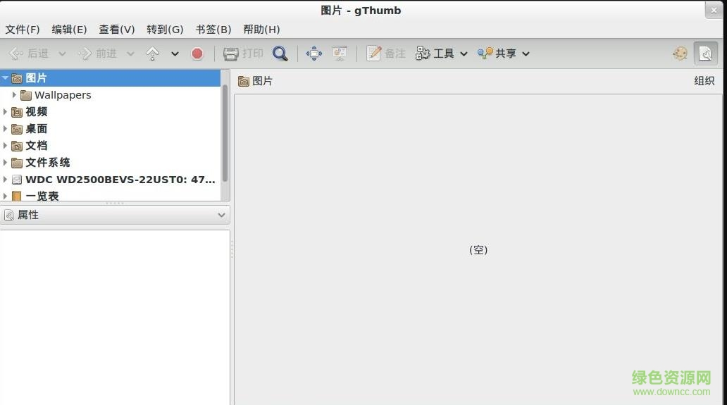Viewport: 727px width, 405px height.
Task: Click the magnifier Find files icon
Action: 280,54
